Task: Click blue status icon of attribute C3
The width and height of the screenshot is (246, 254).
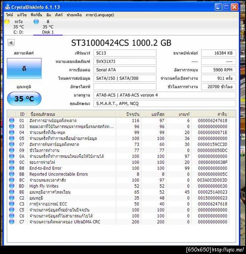Action: point(11,204)
